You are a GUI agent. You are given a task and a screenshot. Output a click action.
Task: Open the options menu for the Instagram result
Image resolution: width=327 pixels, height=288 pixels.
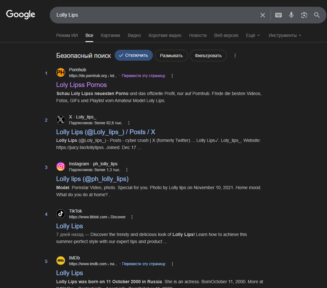(x=127, y=170)
